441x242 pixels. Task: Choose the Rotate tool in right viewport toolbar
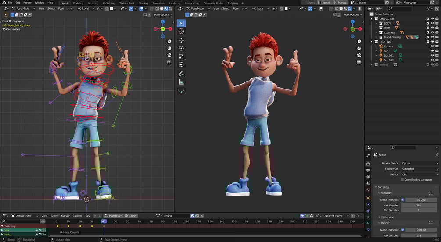pos(181,48)
